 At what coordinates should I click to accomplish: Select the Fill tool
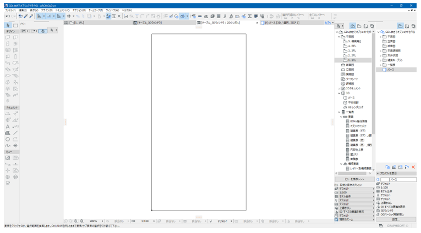click(8, 133)
